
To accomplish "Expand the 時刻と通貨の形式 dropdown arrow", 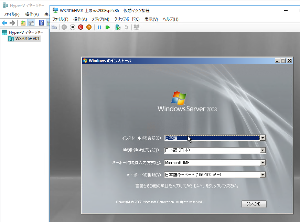I will pyautogui.click(x=263, y=150).
